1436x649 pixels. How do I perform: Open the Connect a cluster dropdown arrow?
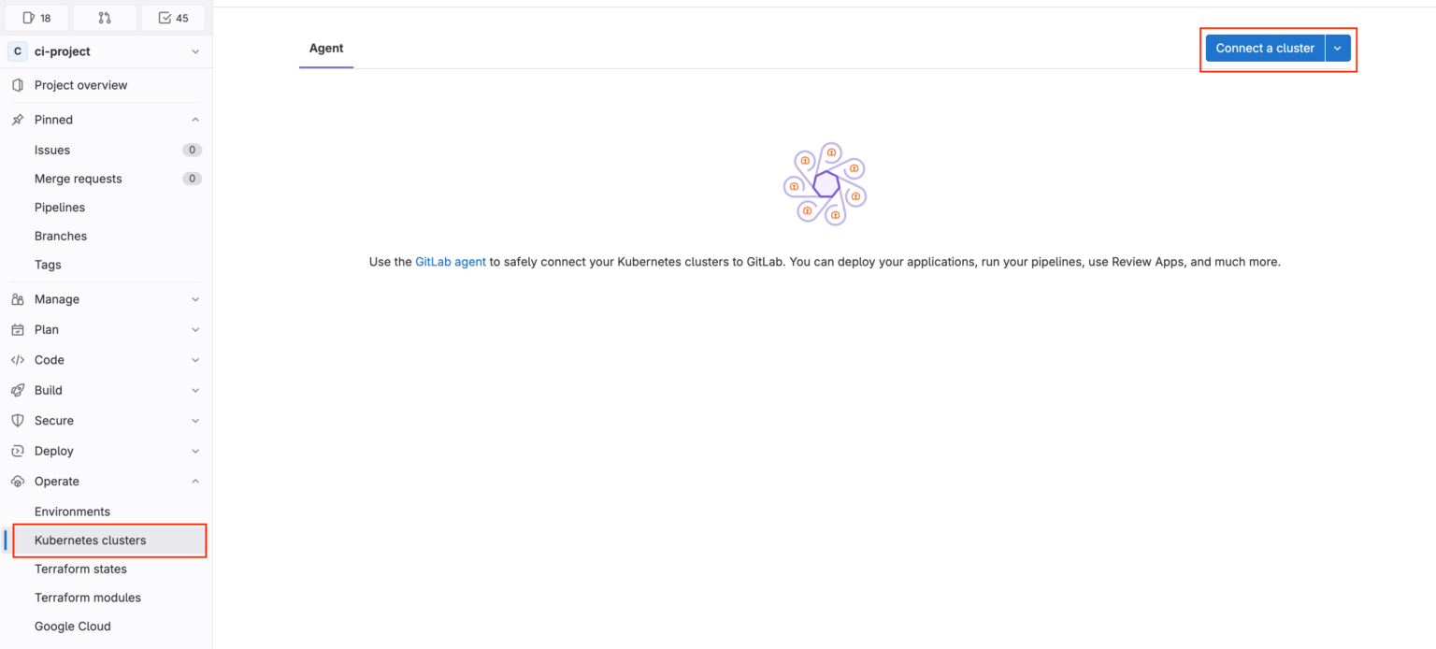click(1338, 49)
